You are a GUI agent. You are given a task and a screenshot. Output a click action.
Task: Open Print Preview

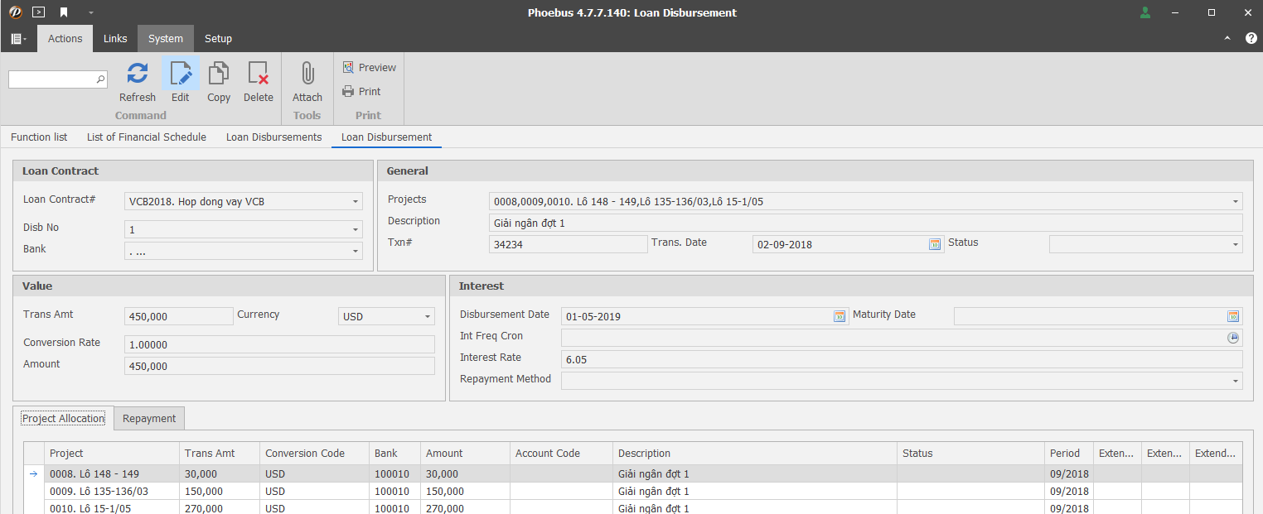click(x=370, y=68)
